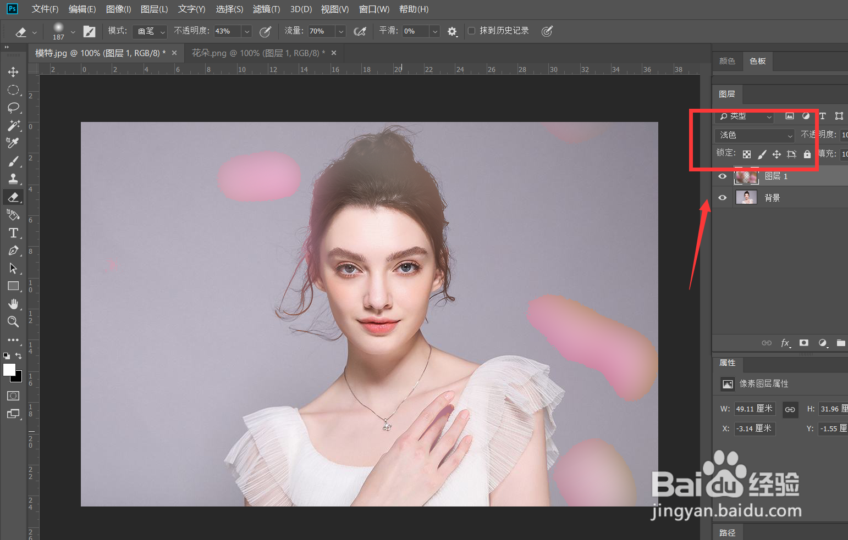The height and width of the screenshot is (540, 848).
Task: Lock layer position
Action: click(777, 154)
